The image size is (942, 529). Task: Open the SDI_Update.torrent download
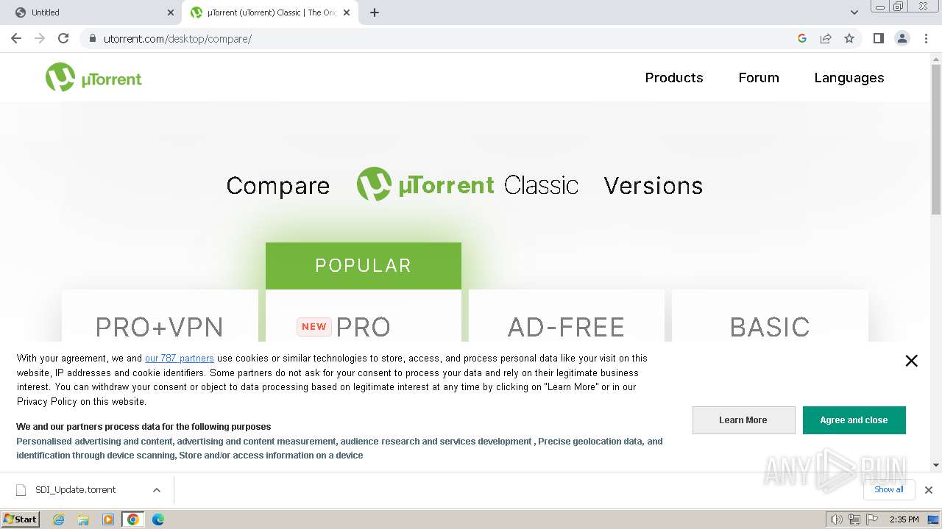pos(76,490)
